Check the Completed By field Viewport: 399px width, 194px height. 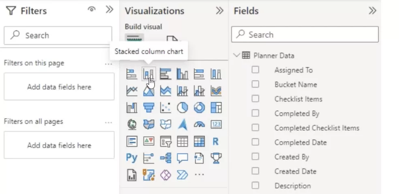pyautogui.click(x=255, y=113)
